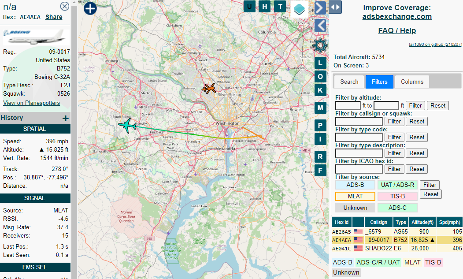Toggle the P map button
This screenshot has width=463, height=279.
[x=320, y=126]
